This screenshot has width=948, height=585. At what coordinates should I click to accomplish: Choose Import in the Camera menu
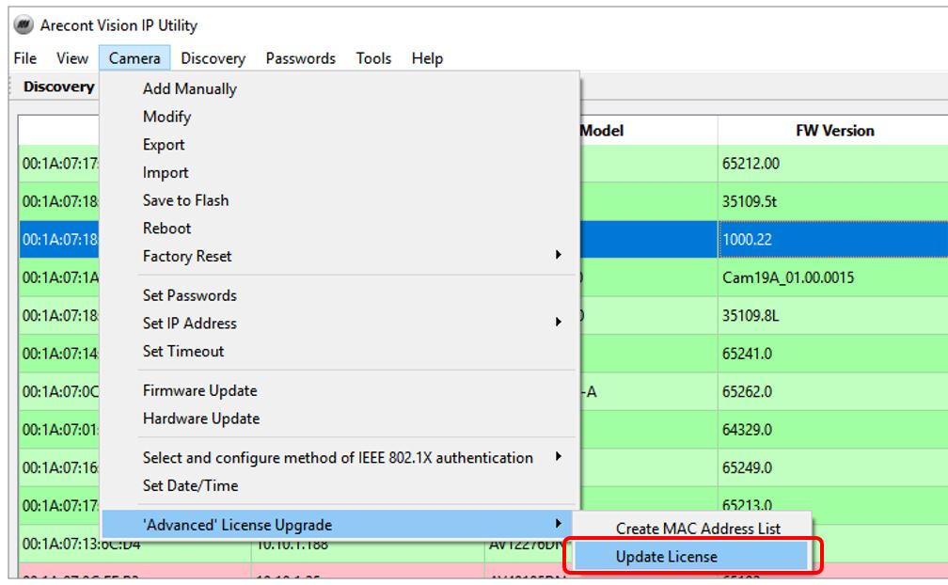pyautogui.click(x=340, y=172)
